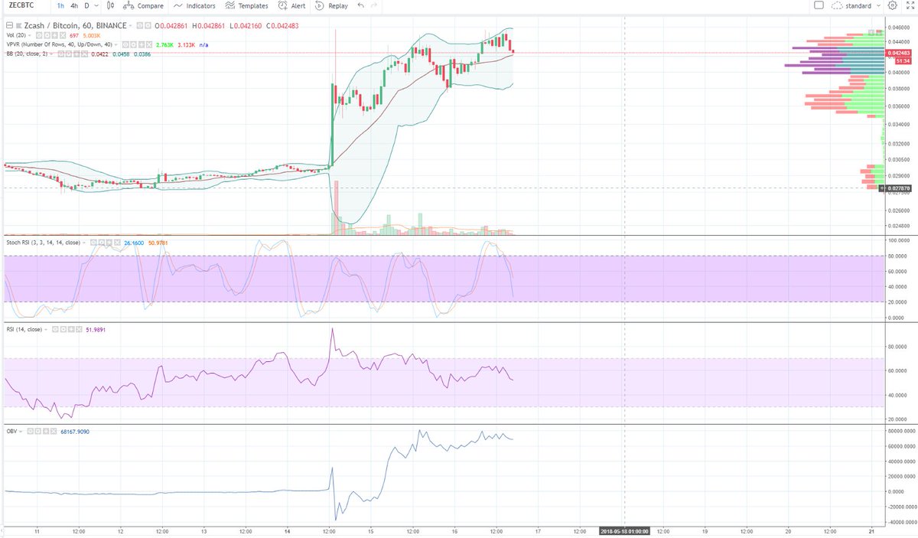This screenshot has height=538, width=918.
Task: Open settings for Zcash / Bitcoin series
Action: point(147,25)
